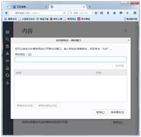The width and height of the screenshot is (141, 137).
Task: Click the site info icon in address bar
Action: (11, 13)
